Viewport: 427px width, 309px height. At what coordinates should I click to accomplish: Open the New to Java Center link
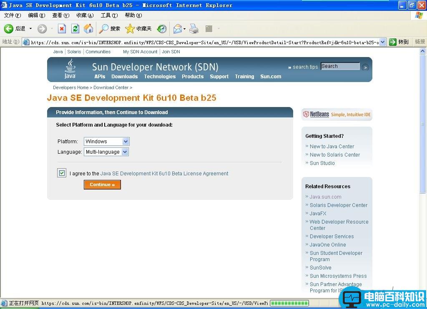[332, 147]
